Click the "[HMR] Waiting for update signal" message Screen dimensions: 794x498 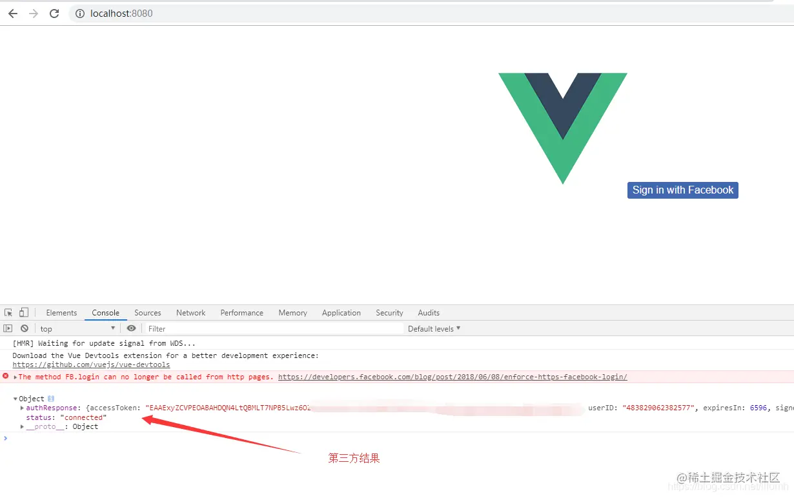(x=104, y=343)
